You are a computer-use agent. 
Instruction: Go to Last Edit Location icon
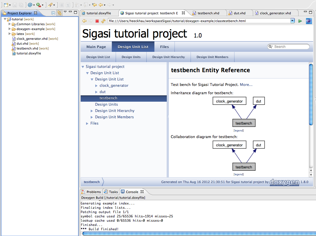pos(94,5)
